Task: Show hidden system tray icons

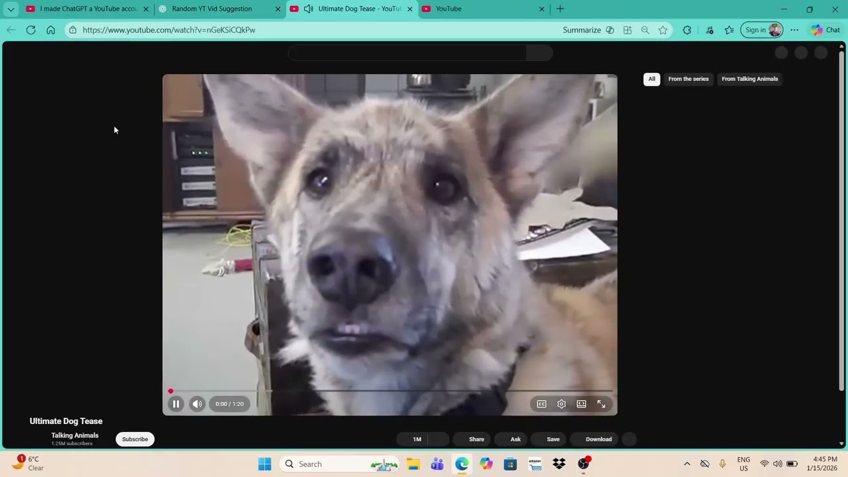Action: [687, 464]
